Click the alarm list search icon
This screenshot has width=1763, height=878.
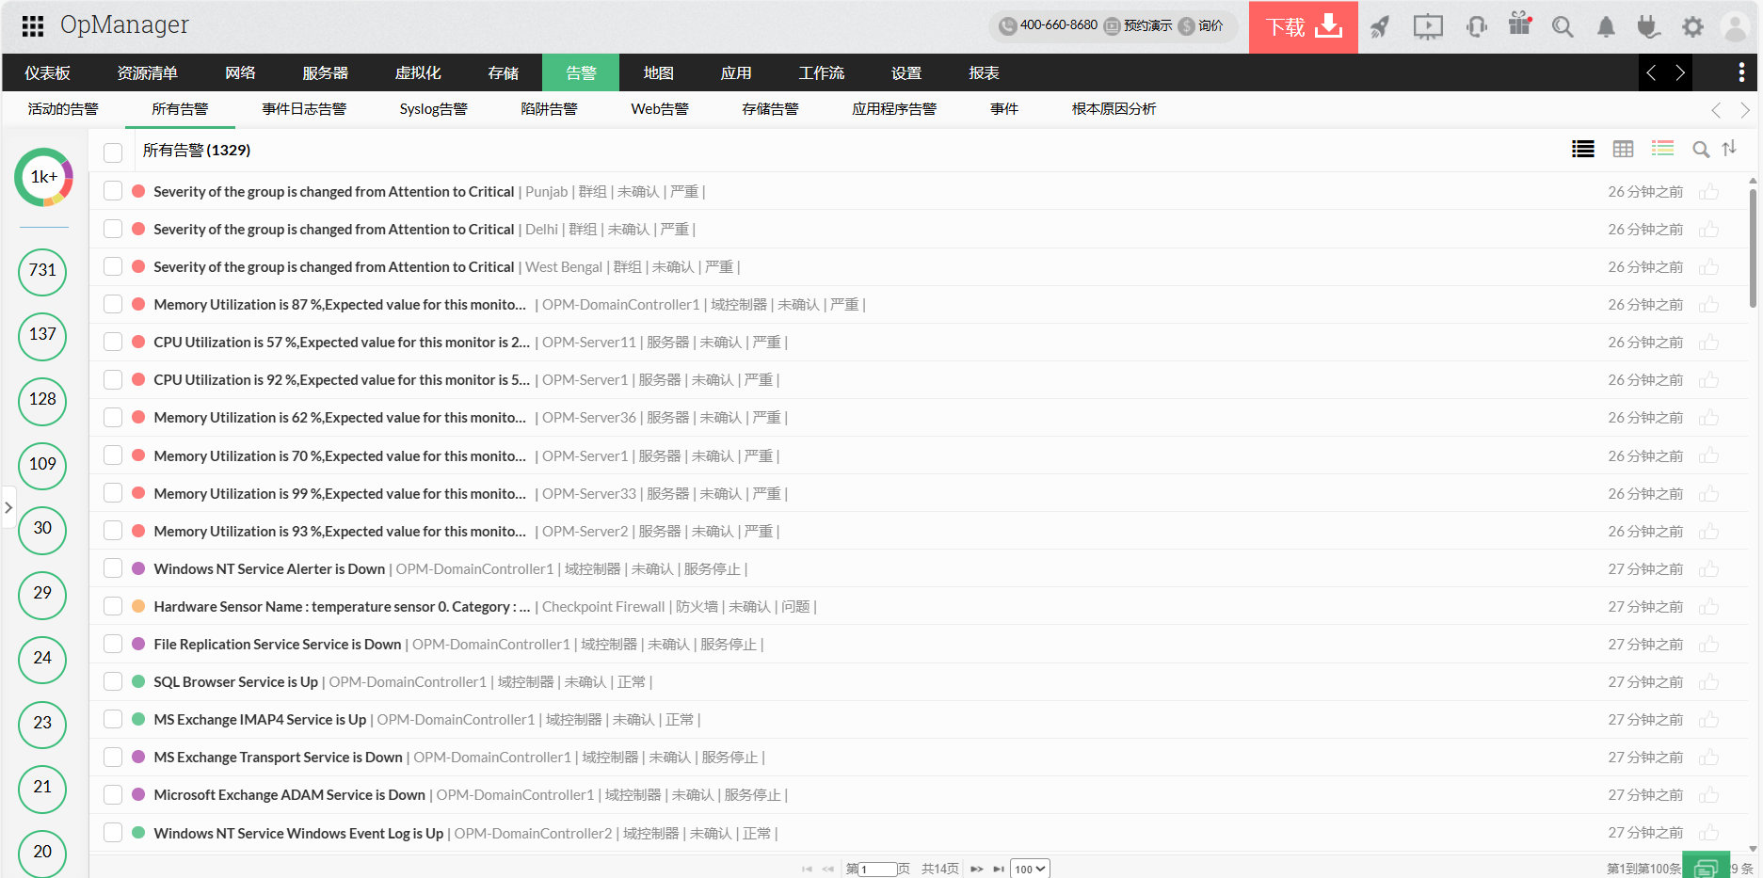tap(1701, 149)
